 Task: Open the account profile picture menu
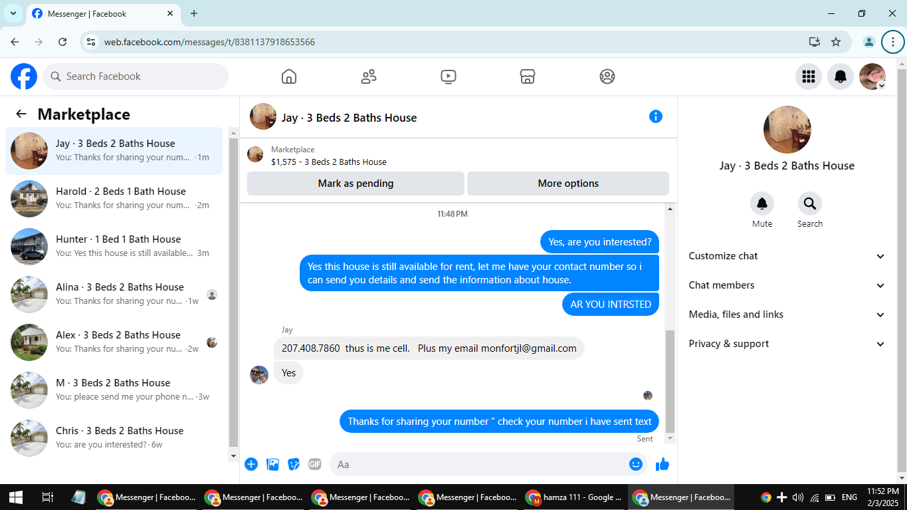(x=872, y=76)
